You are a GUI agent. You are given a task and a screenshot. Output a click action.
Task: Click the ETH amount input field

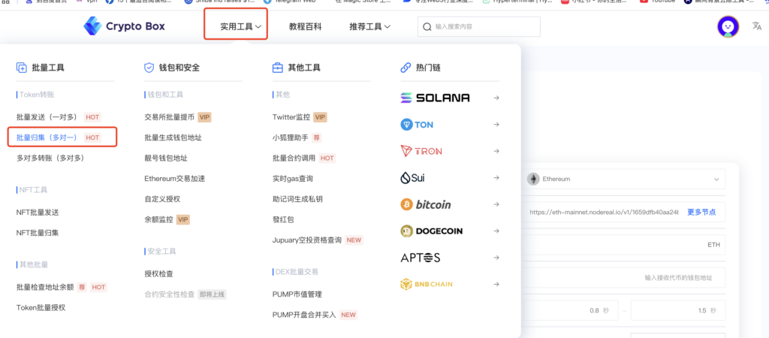624,245
